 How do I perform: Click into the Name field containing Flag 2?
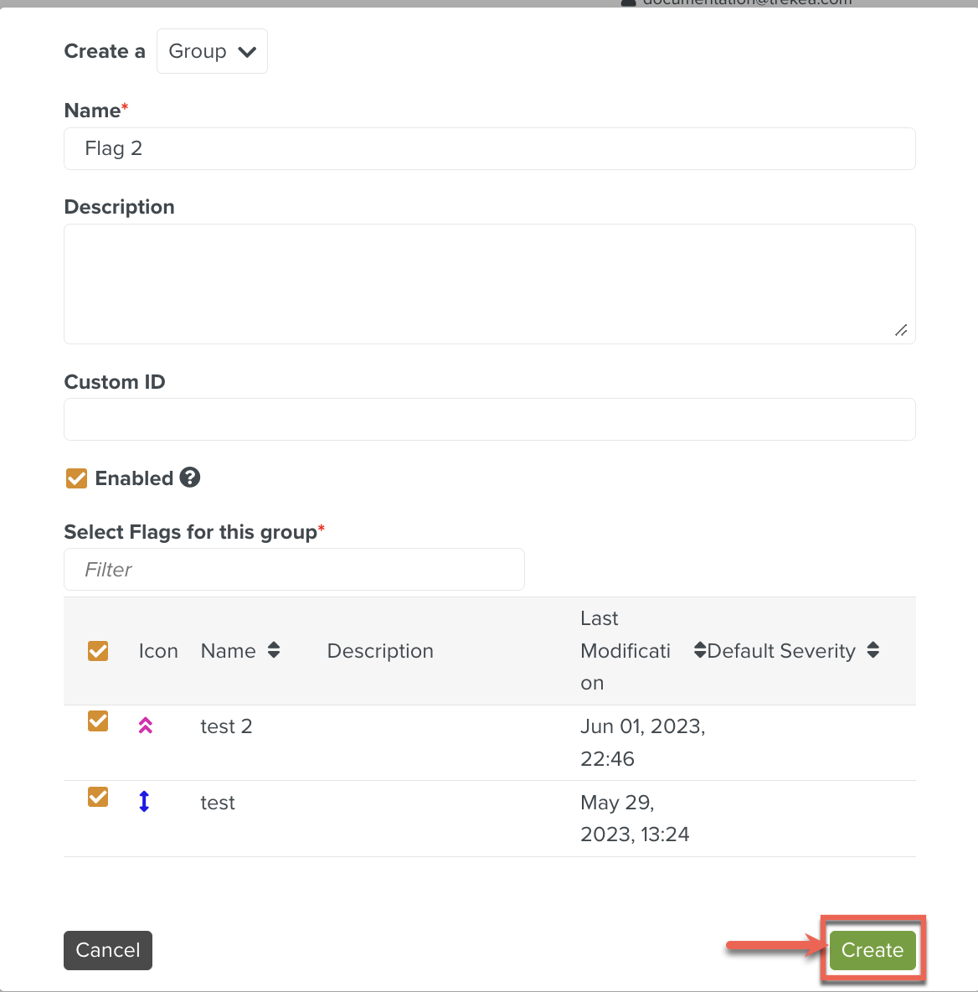[x=489, y=149]
